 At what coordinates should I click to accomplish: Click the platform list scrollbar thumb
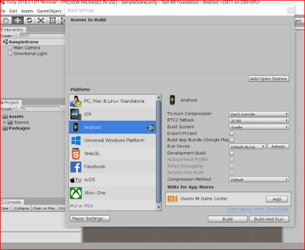(158, 152)
